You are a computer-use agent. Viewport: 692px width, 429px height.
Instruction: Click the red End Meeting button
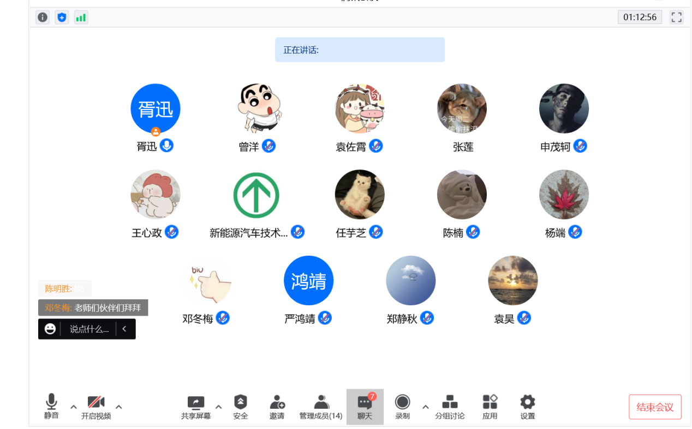coord(655,407)
